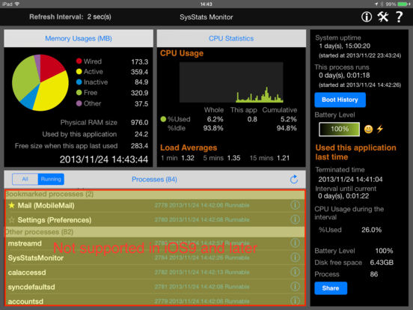Toggle the empty star beside Settings (Preferences)
This screenshot has height=310, width=413.
(11, 219)
